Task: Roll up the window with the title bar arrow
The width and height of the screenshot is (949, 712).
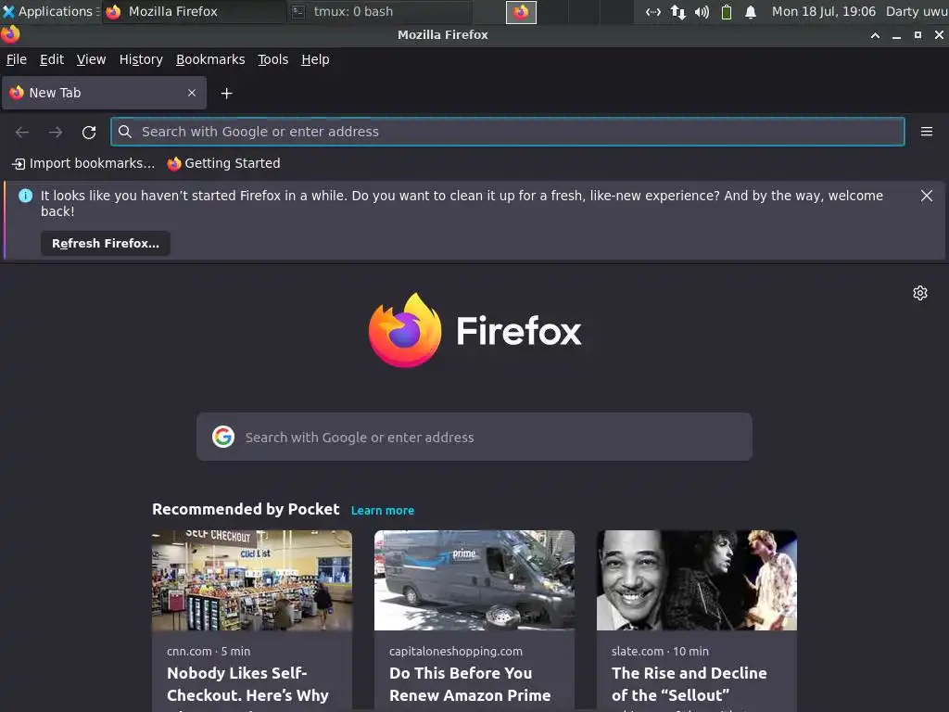Action: (875, 35)
